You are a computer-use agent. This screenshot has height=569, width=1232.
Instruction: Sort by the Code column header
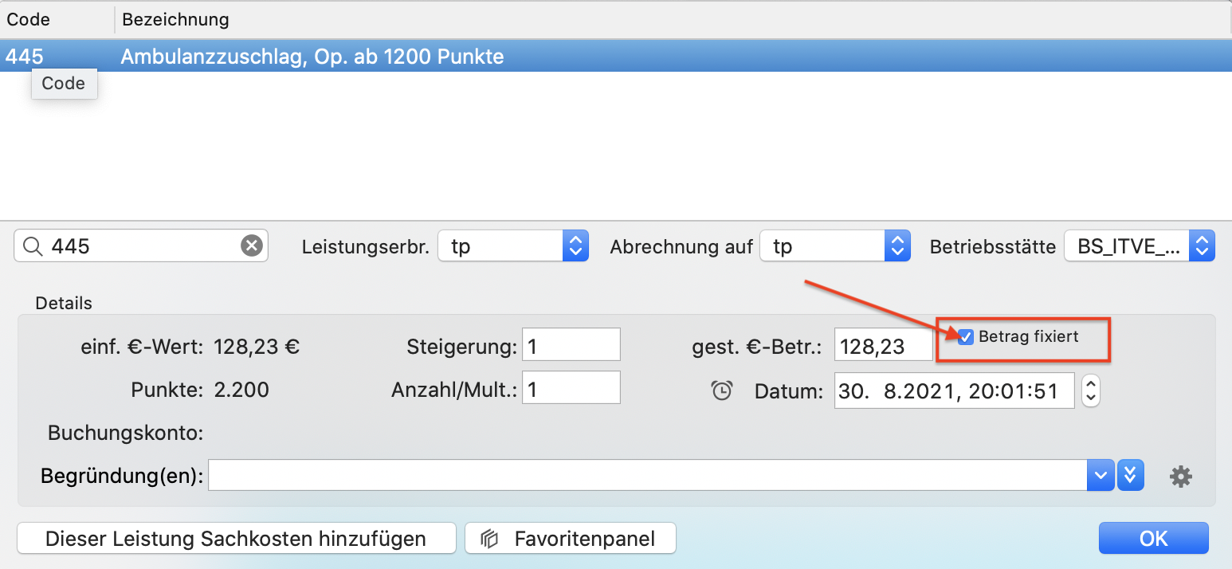point(57,19)
